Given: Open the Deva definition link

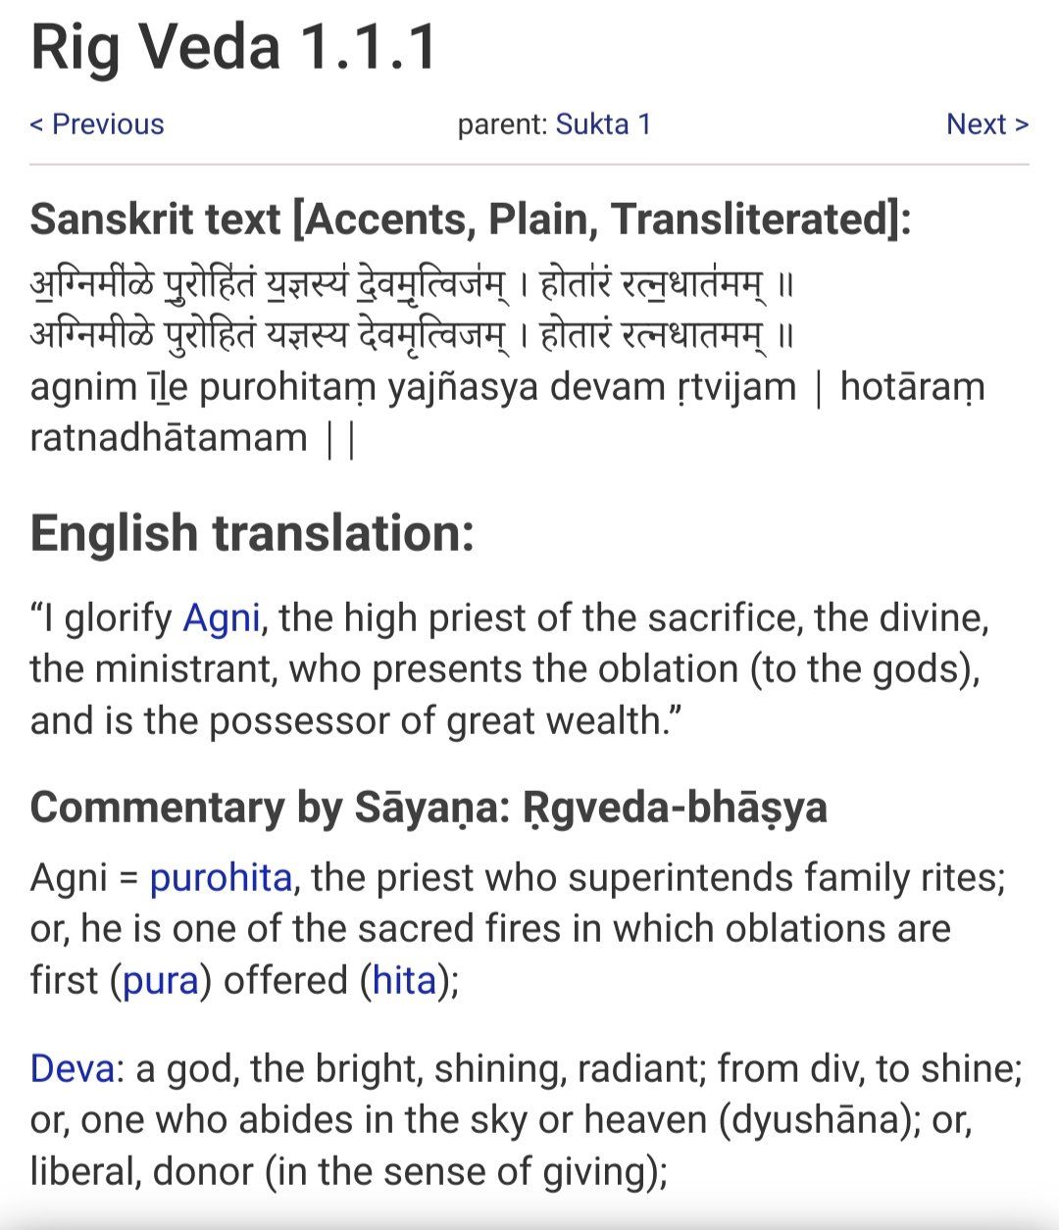Looking at the screenshot, I should (x=73, y=1068).
